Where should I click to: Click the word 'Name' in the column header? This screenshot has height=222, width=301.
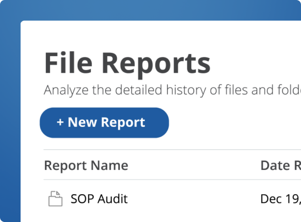[111, 165]
